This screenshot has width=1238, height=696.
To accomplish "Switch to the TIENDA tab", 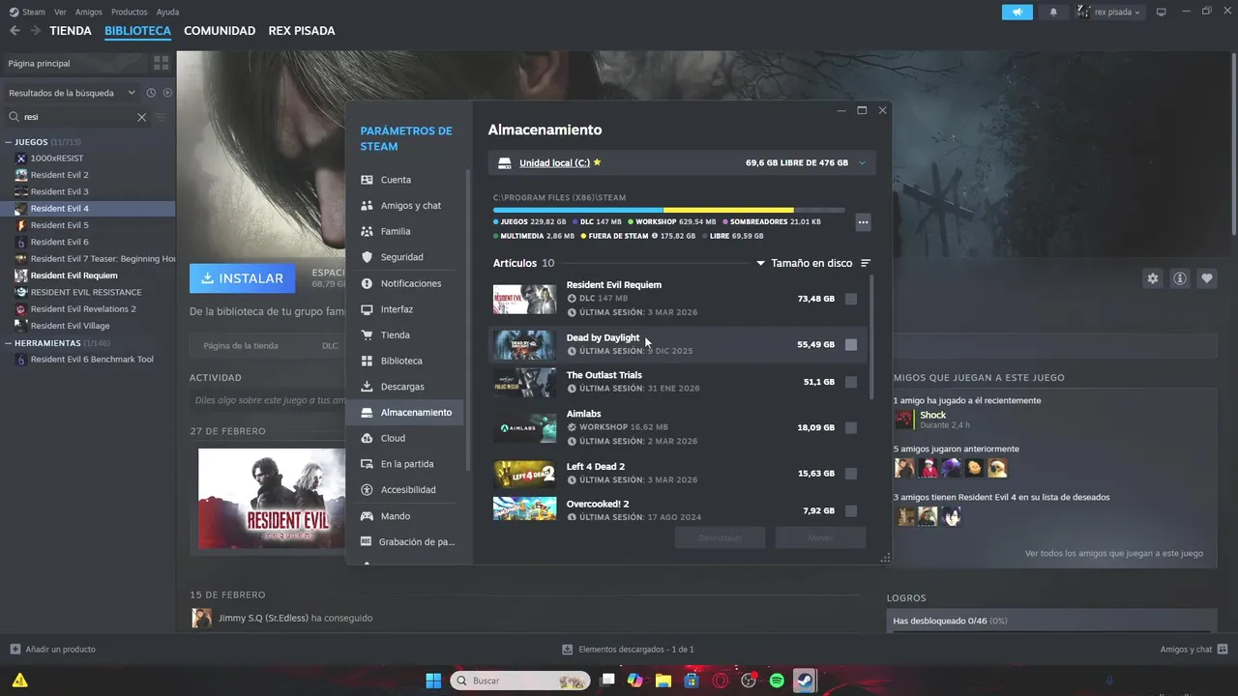I will 71,31.
